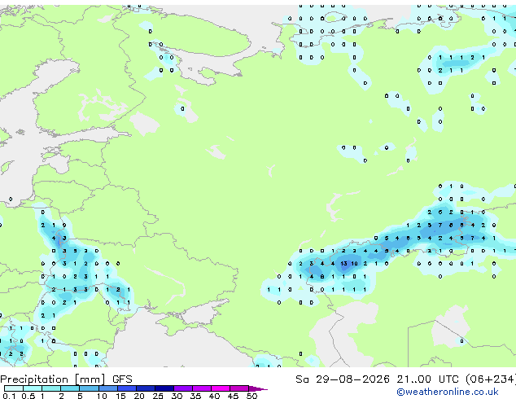The width and height of the screenshot is (516, 399).
Task: Select the 1–2 mm legend color swatch
Action: [x=51, y=388]
